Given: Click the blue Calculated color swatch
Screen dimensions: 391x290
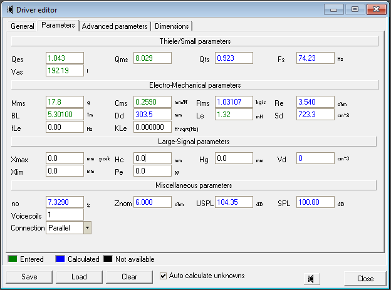Looking at the screenshot, I should point(60,259).
